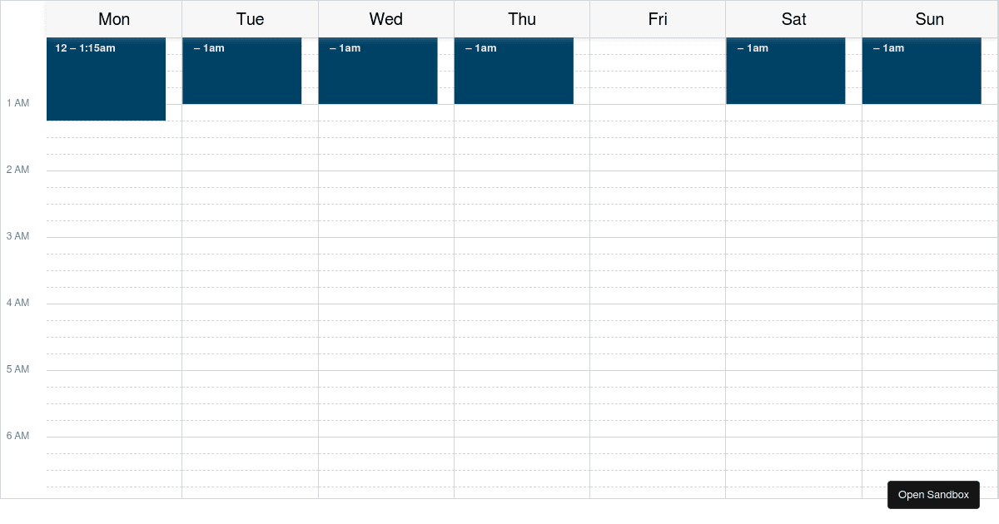Select the Sunday – 1am event
This screenshot has height=524, width=999.
pos(922,70)
